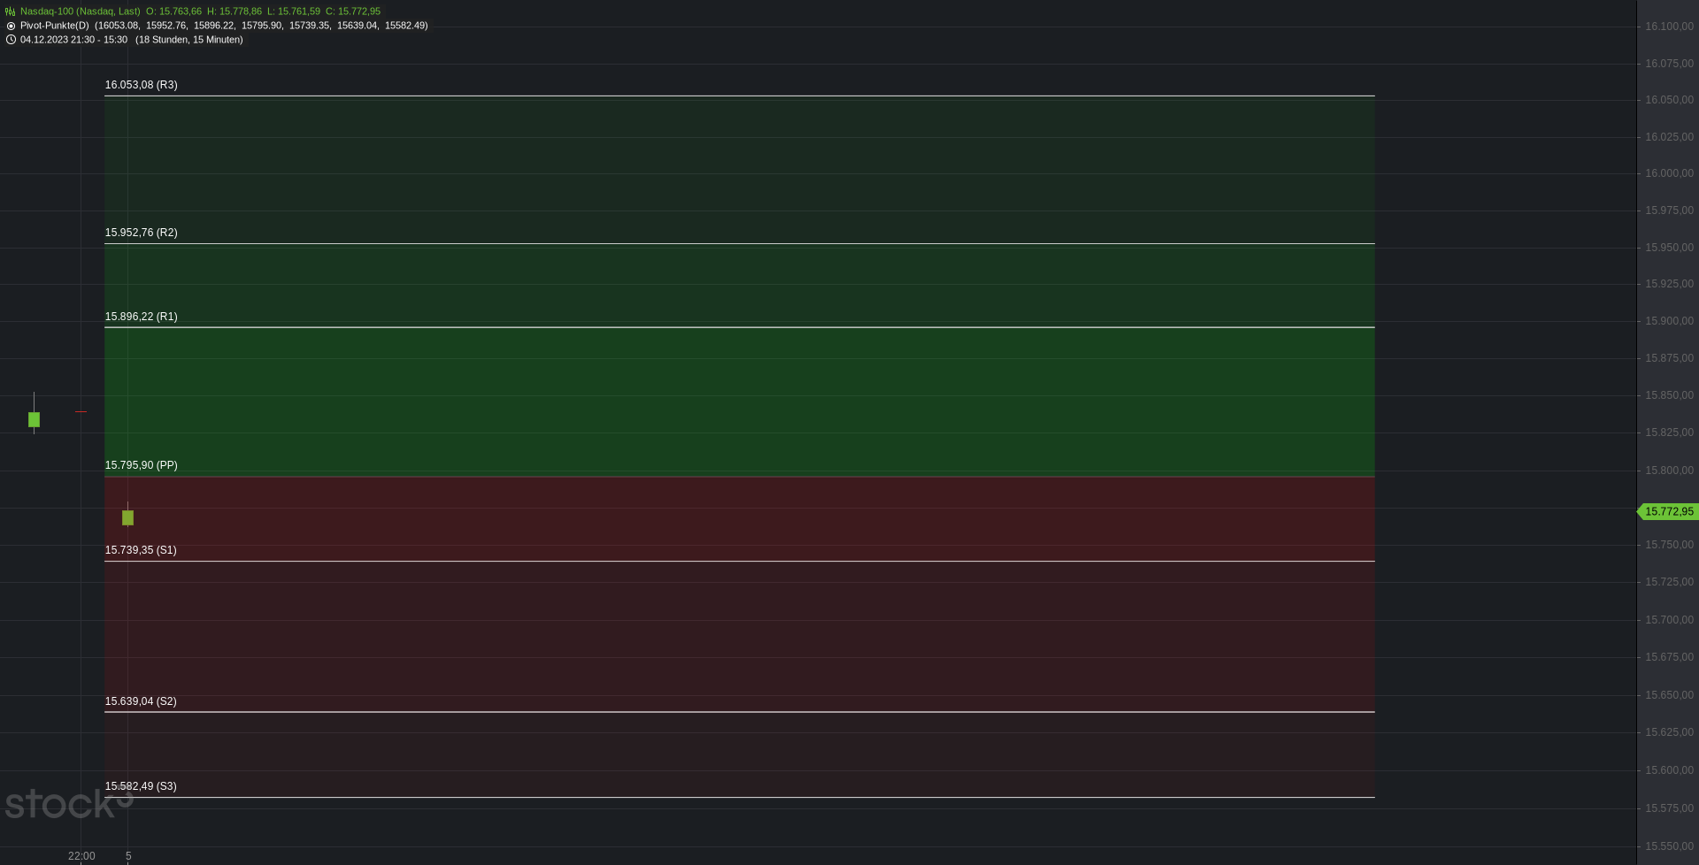The height and width of the screenshot is (865, 1699).
Task: Click the candlestick chart icon beside Nasdaq-100
Action: pos(11,11)
